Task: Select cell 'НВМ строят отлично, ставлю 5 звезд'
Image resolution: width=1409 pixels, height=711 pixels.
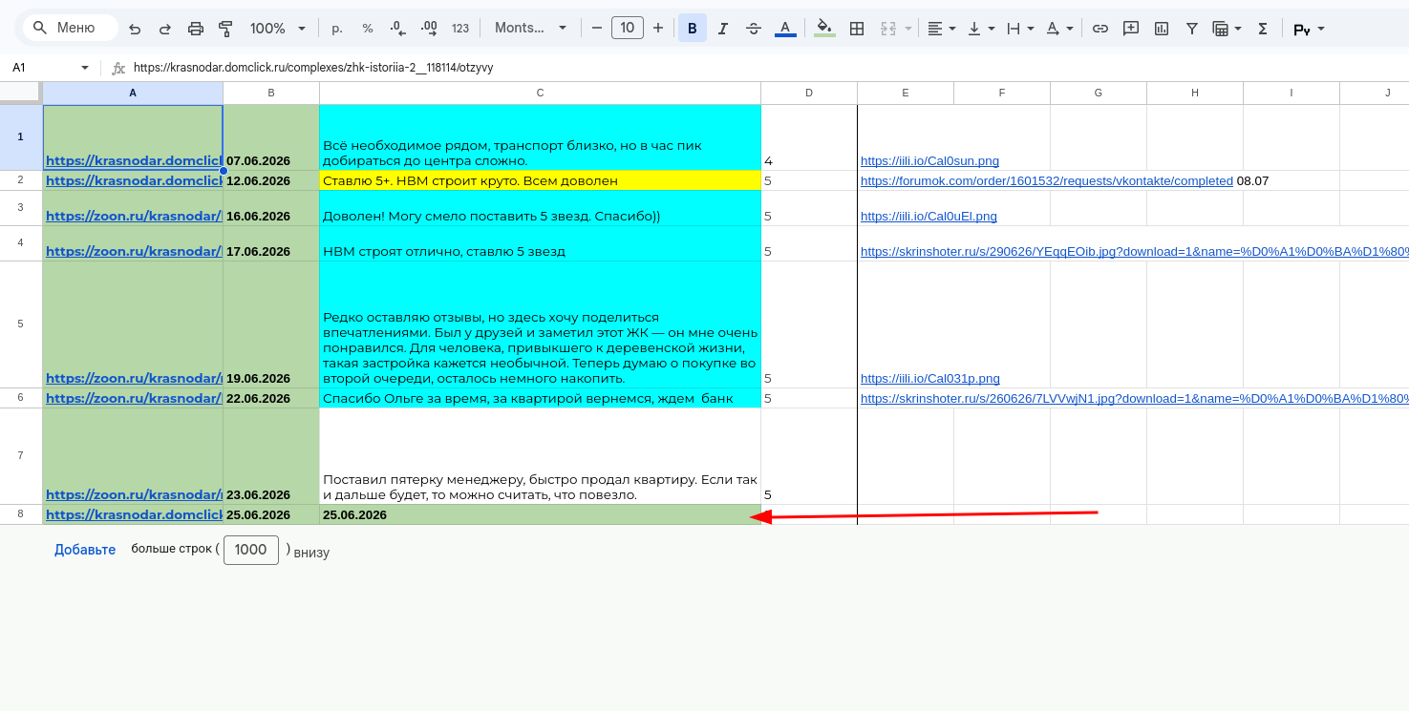Action: (x=540, y=243)
